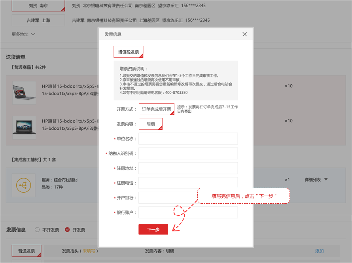
Task: Close the 发票信息 dialog
Action: coord(244,34)
